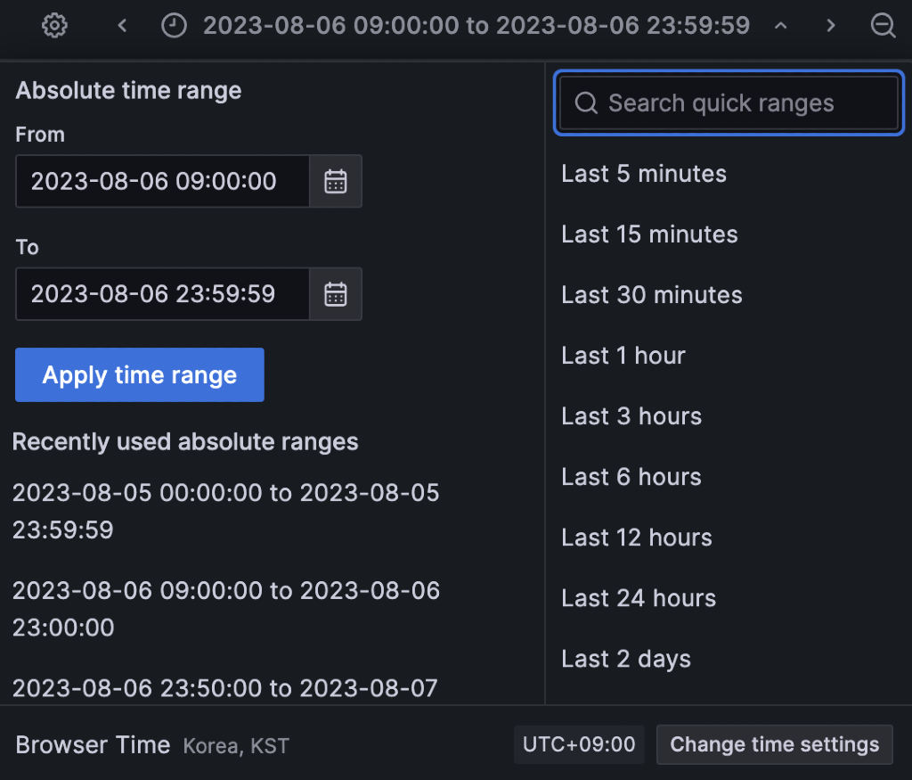Viewport: 912px width, 780px height.
Task: Choose Last 24 hours quick range
Action: click(x=639, y=598)
